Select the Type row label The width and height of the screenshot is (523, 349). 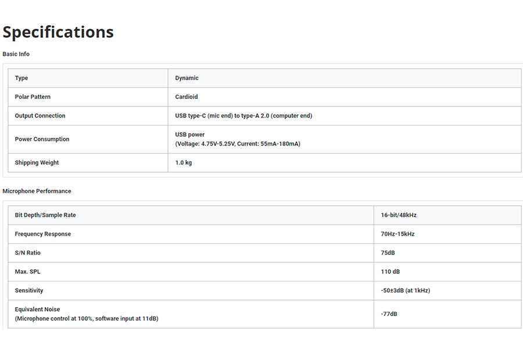click(22, 78)
